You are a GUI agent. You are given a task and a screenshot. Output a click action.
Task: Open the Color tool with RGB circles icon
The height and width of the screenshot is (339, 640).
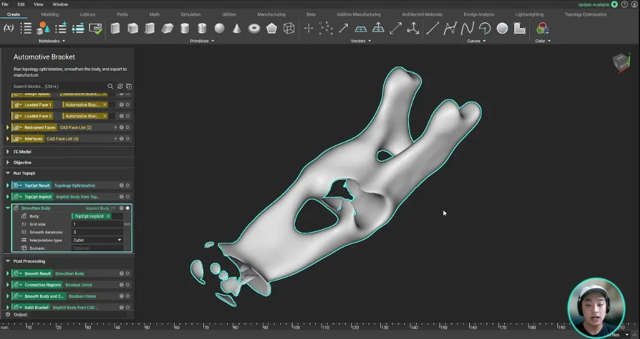coord(542,28)
